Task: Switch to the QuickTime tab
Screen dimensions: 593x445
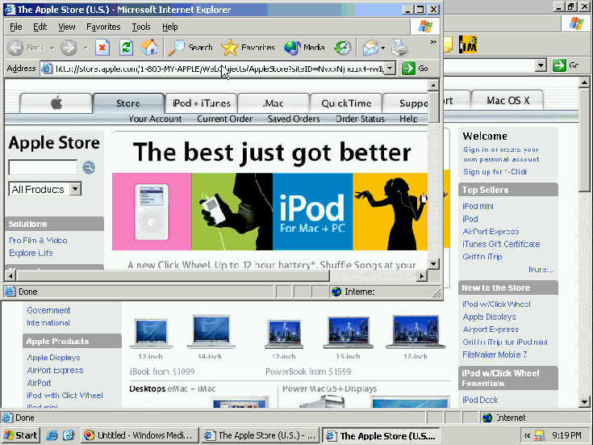Action: (346, 103)
